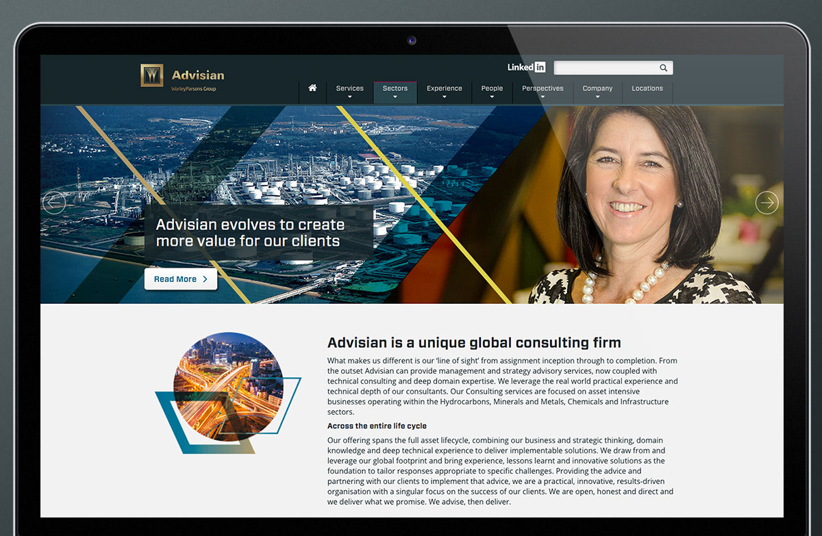Focus the search text field
This screenshot has height=536, width=822.
click(x=605, y=68)
